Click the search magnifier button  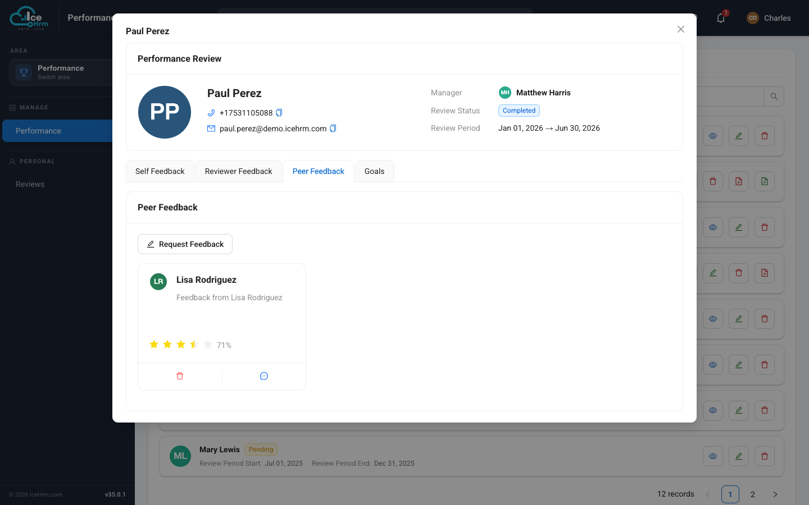774,97
